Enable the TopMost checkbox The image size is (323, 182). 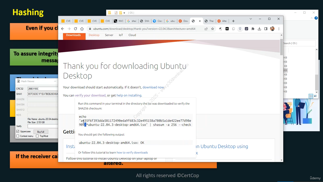pos(37,136)
